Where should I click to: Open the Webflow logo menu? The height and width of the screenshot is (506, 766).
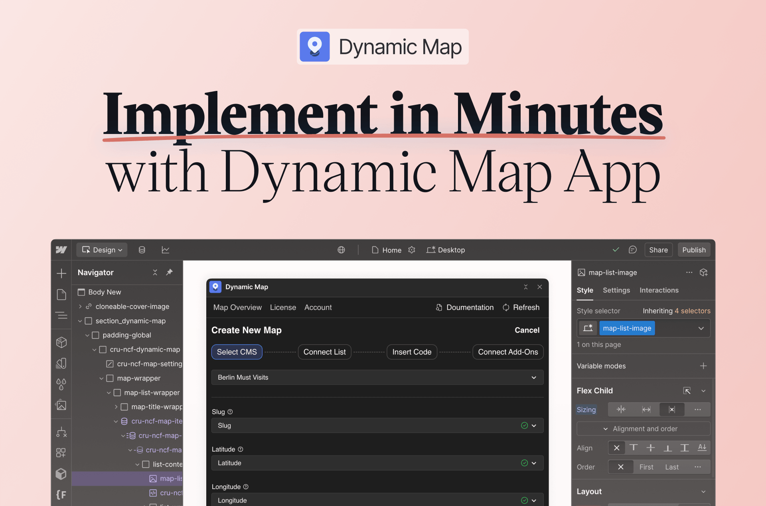tap(61, 250)
